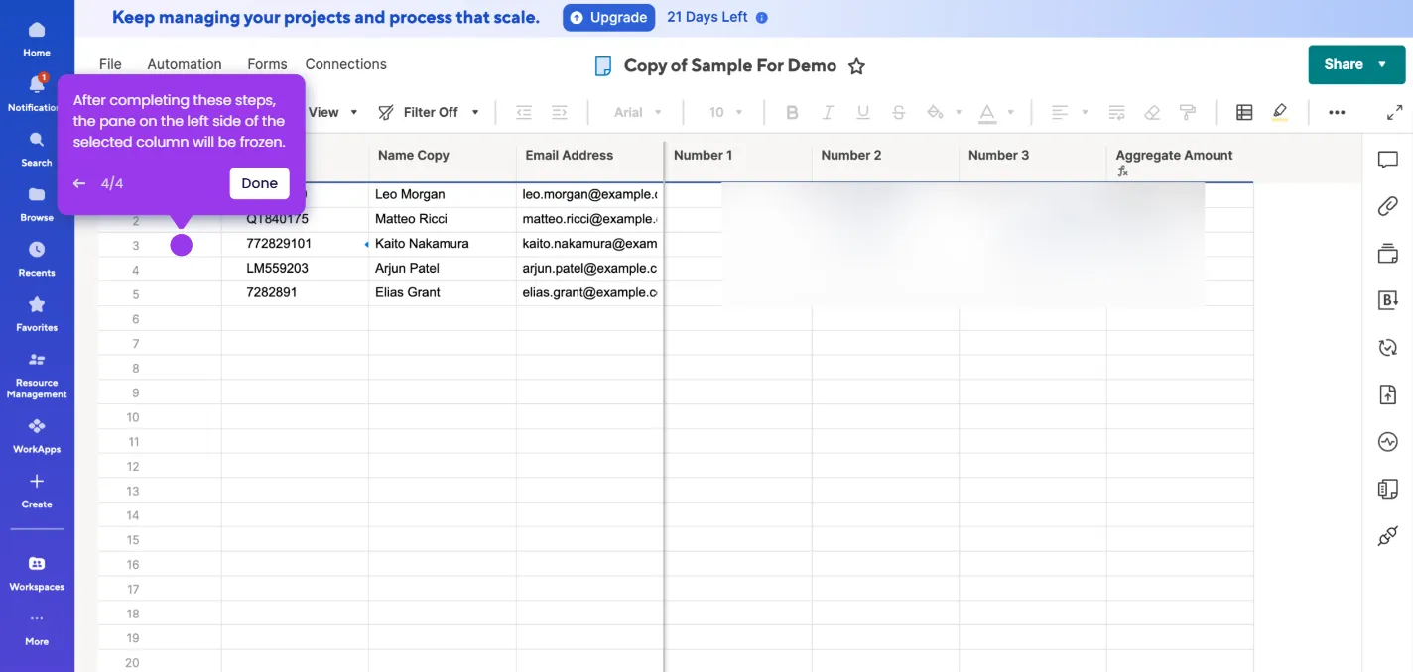Screen dimensions: 1413x672
Task: Click the format painter icon
Action: (x=1188, y=112)
